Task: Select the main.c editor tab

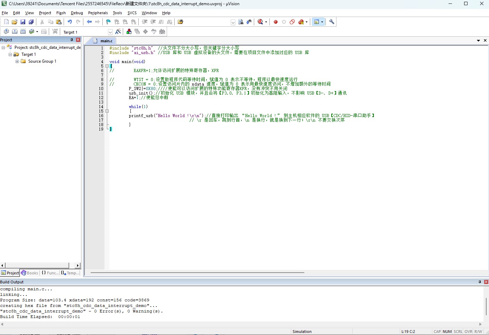Action: (x=103, y=41)
